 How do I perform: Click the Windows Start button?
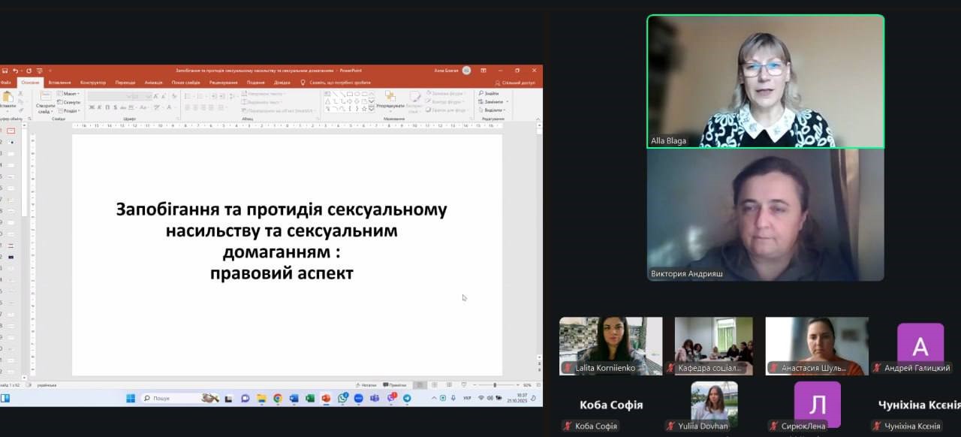(x=131, y=398)
